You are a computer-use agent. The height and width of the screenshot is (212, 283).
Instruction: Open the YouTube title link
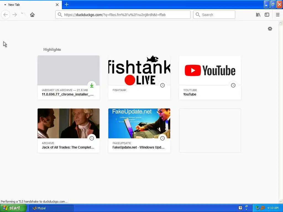(x=190, y=94)
